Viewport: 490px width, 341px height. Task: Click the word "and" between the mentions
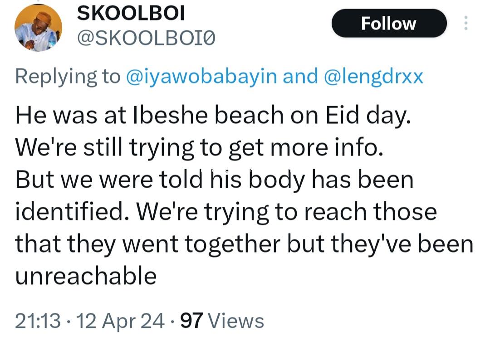[300, 77]
